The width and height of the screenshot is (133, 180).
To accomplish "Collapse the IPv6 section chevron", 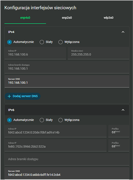I will [123, 110].
